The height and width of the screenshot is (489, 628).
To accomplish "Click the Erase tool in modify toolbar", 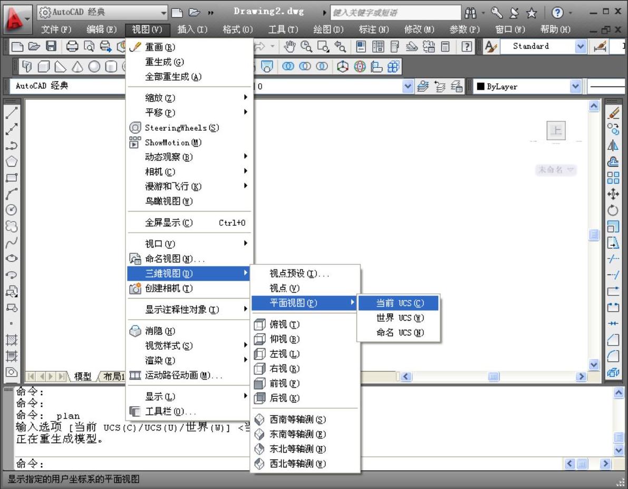I will (613, 112).
